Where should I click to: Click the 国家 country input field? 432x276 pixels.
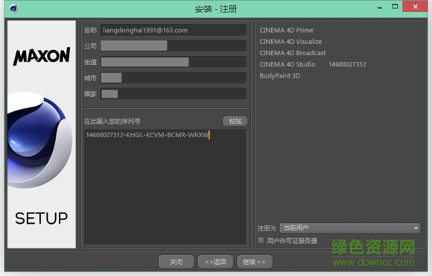click(x=173, y=94)
